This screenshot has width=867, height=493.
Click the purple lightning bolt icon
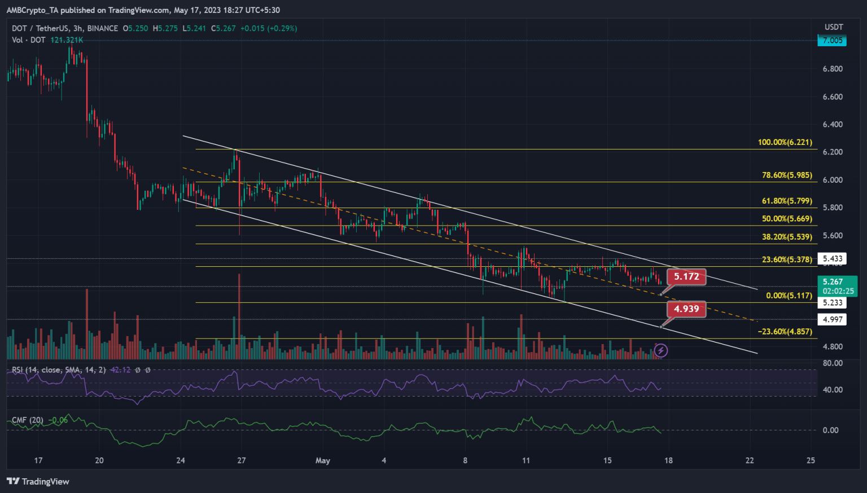click(661, 351)
